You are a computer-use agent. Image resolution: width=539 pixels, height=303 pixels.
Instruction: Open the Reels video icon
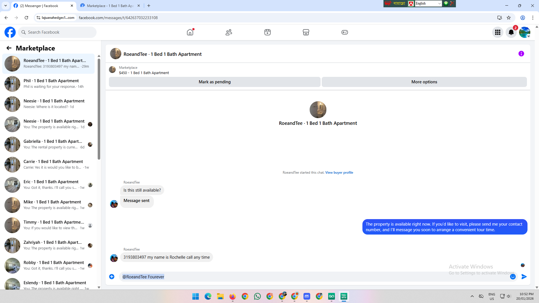pyautogui.click(x=268, y=32)
